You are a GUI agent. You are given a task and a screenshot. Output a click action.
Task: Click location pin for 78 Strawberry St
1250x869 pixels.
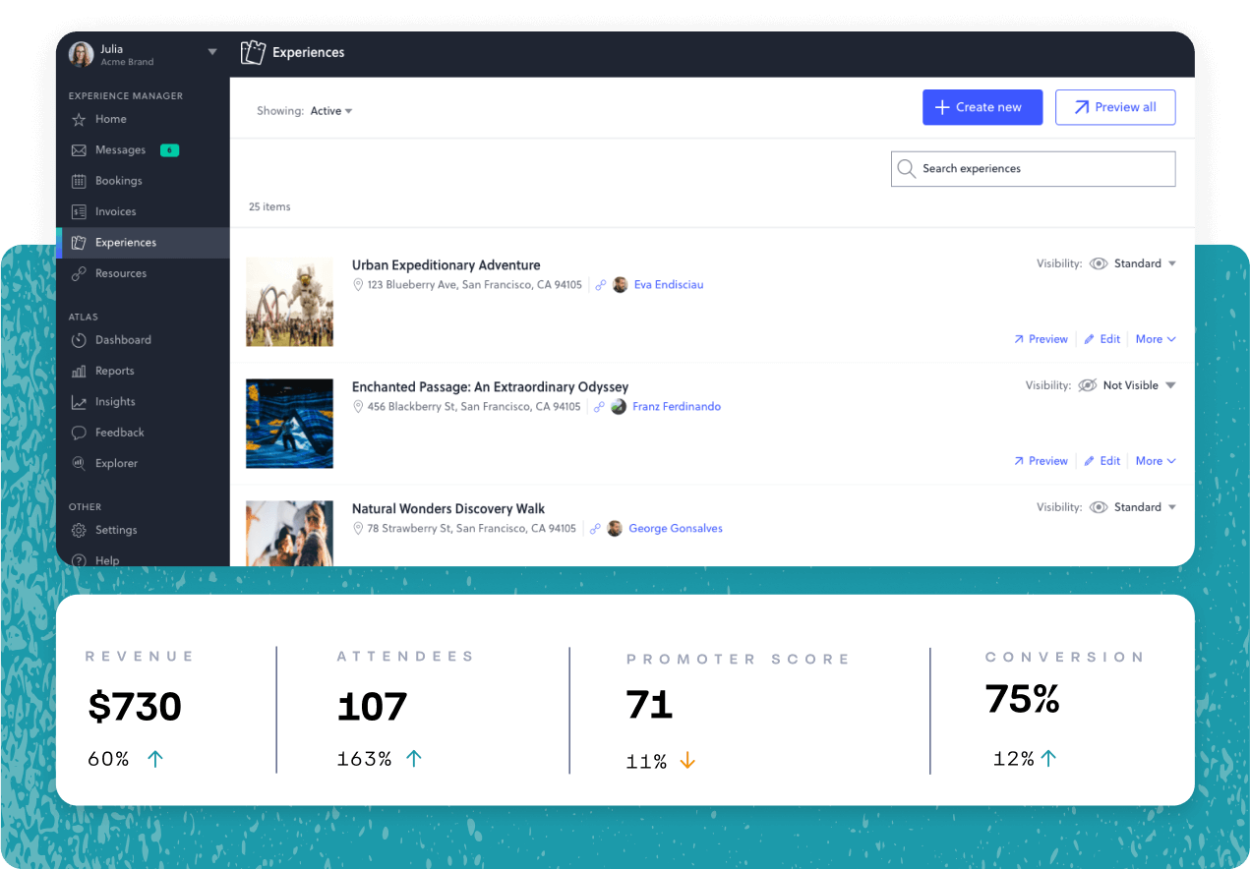coord(358,529)
